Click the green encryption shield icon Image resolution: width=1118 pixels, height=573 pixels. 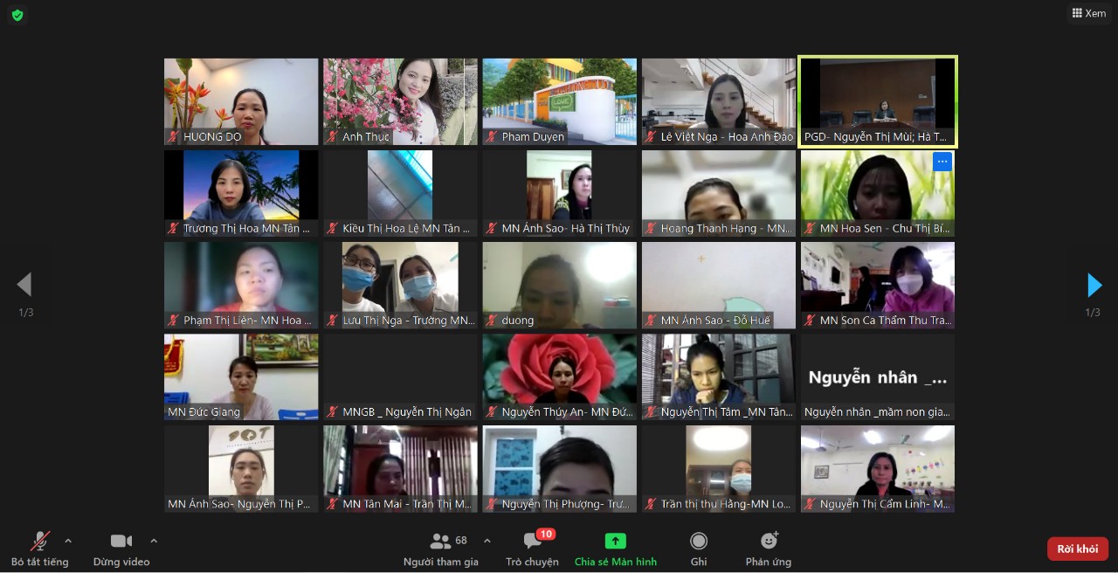pyautogui.click(x=17, y=15)
